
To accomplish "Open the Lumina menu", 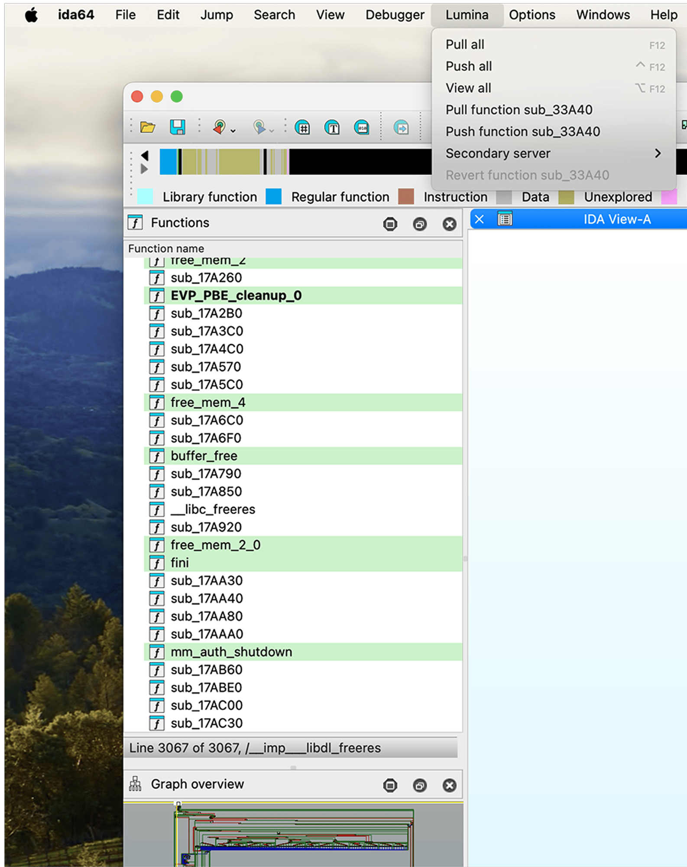I will (467, 15).
